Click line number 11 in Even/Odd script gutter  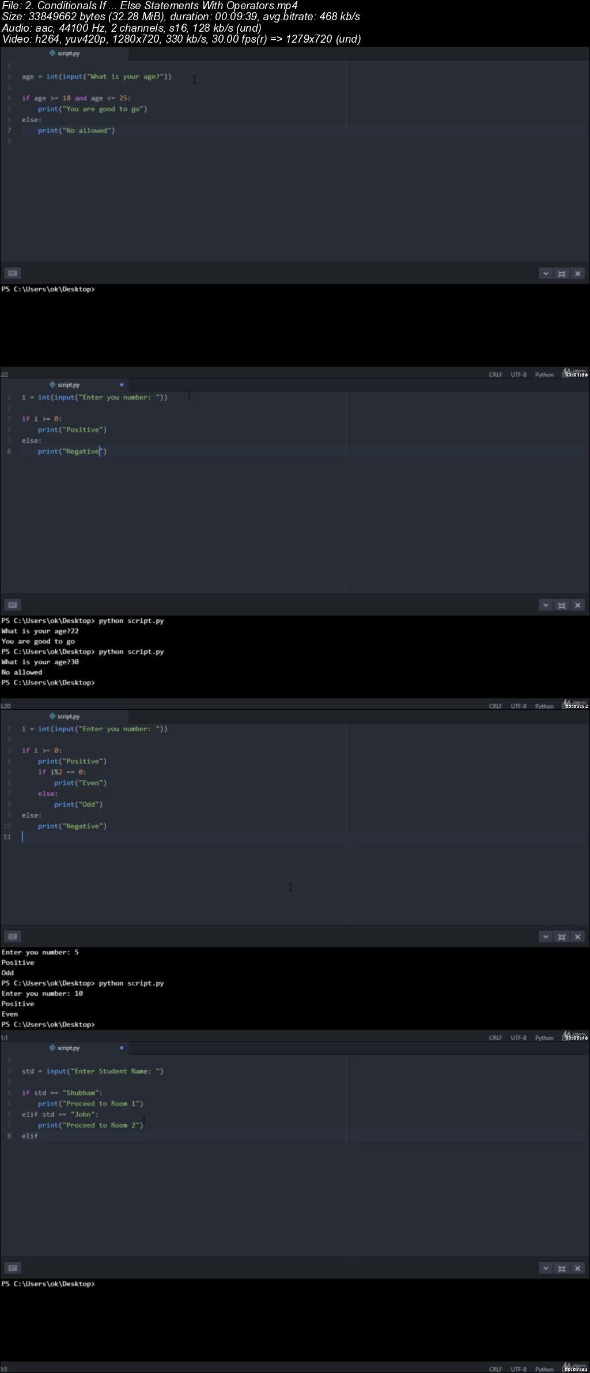7,837
